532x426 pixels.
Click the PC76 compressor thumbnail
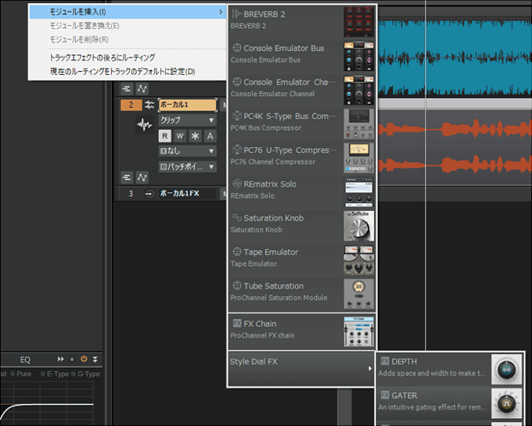click(359, 158)
